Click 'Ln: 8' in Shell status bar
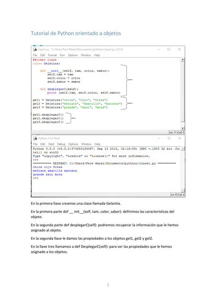This screenshot has width=216, height=305. coord(174,194)
